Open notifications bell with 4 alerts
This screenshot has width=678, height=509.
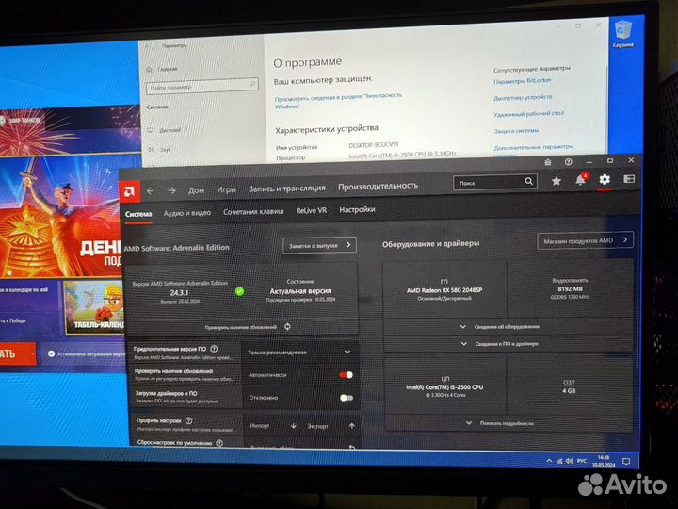tap(581, 179)
